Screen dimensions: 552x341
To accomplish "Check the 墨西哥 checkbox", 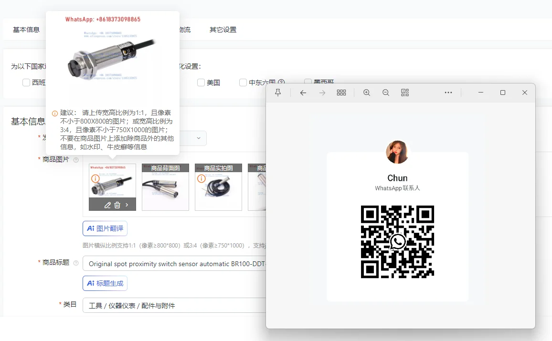I will click(308, 81).
